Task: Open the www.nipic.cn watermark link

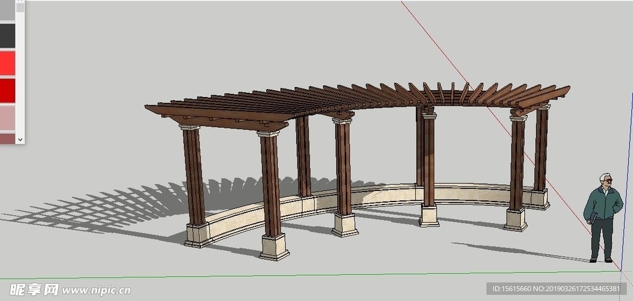Action: pos(96,290)
